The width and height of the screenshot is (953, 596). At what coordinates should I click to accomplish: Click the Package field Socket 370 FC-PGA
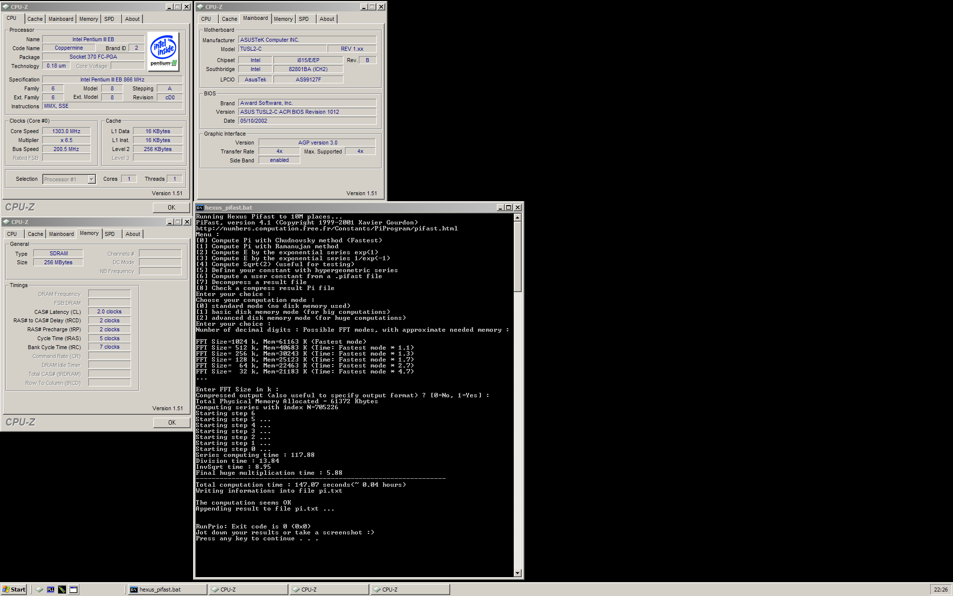[93, 57]
